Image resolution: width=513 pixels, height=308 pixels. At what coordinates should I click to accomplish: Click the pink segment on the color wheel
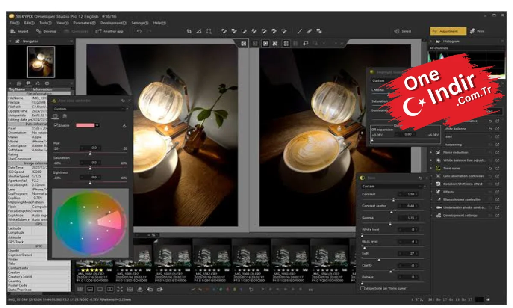pos(110,220)
